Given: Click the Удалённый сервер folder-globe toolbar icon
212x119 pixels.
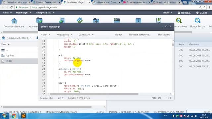Looking at the screenshot, I should point(39,20).
